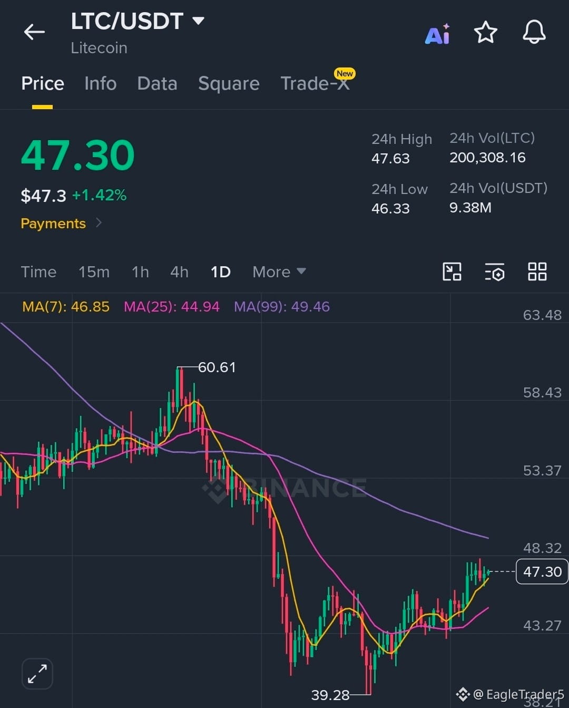This screenshot has width=569, height=708.
Task: Open the Payments link
Action: coord(61,224)
